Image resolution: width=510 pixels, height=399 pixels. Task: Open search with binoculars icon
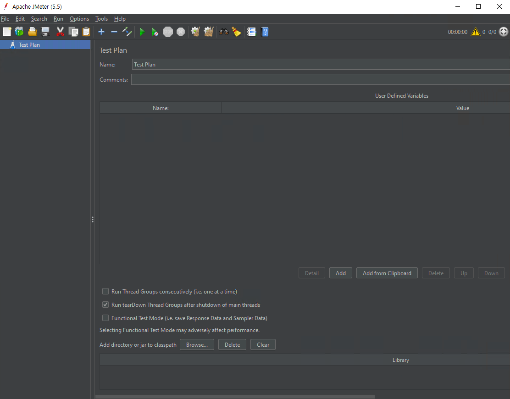(224, 32)
